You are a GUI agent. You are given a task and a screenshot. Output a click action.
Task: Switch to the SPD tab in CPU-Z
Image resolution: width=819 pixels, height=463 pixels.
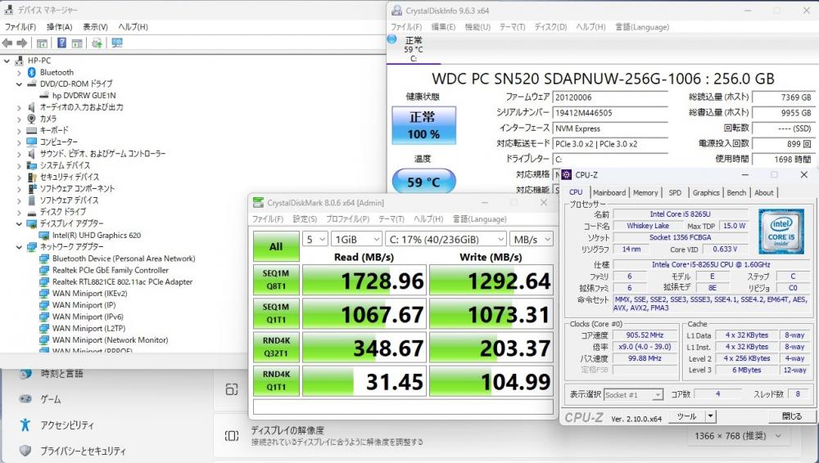click(675, 192)
